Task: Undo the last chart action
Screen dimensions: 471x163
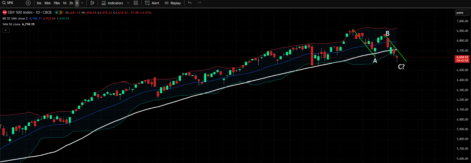Action: click(x=190, y=3)
